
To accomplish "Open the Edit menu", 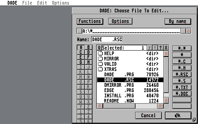I will pyautogui.click(x=42, y=3).
